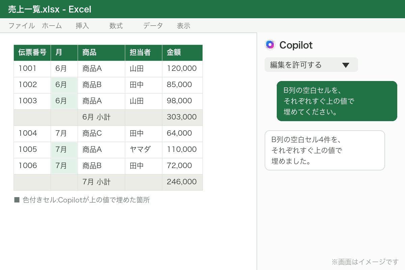Click Copilot's reply 空白セル4件を埋めました
The image size is (405, 270).
tap(325, 151)
